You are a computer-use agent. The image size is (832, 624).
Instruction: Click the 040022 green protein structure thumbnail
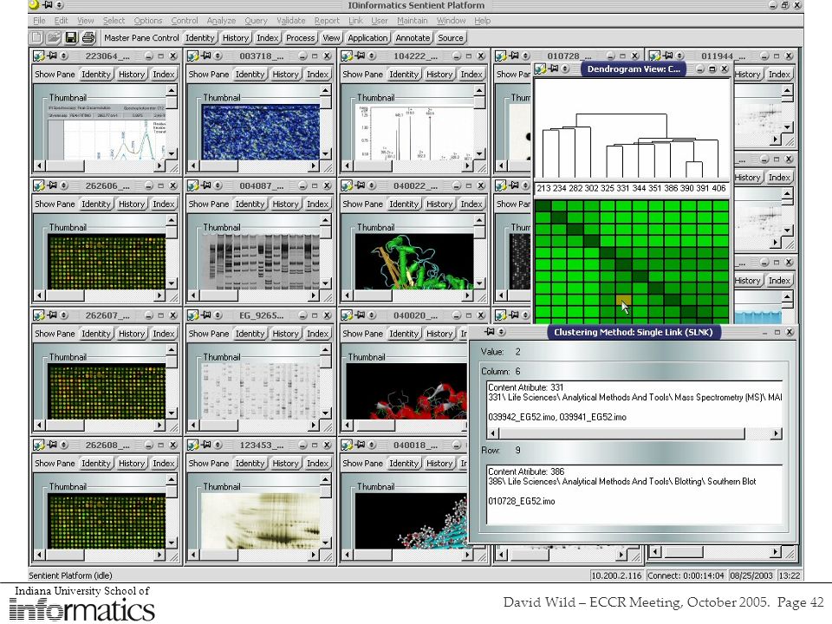click(x=414, y=262)
